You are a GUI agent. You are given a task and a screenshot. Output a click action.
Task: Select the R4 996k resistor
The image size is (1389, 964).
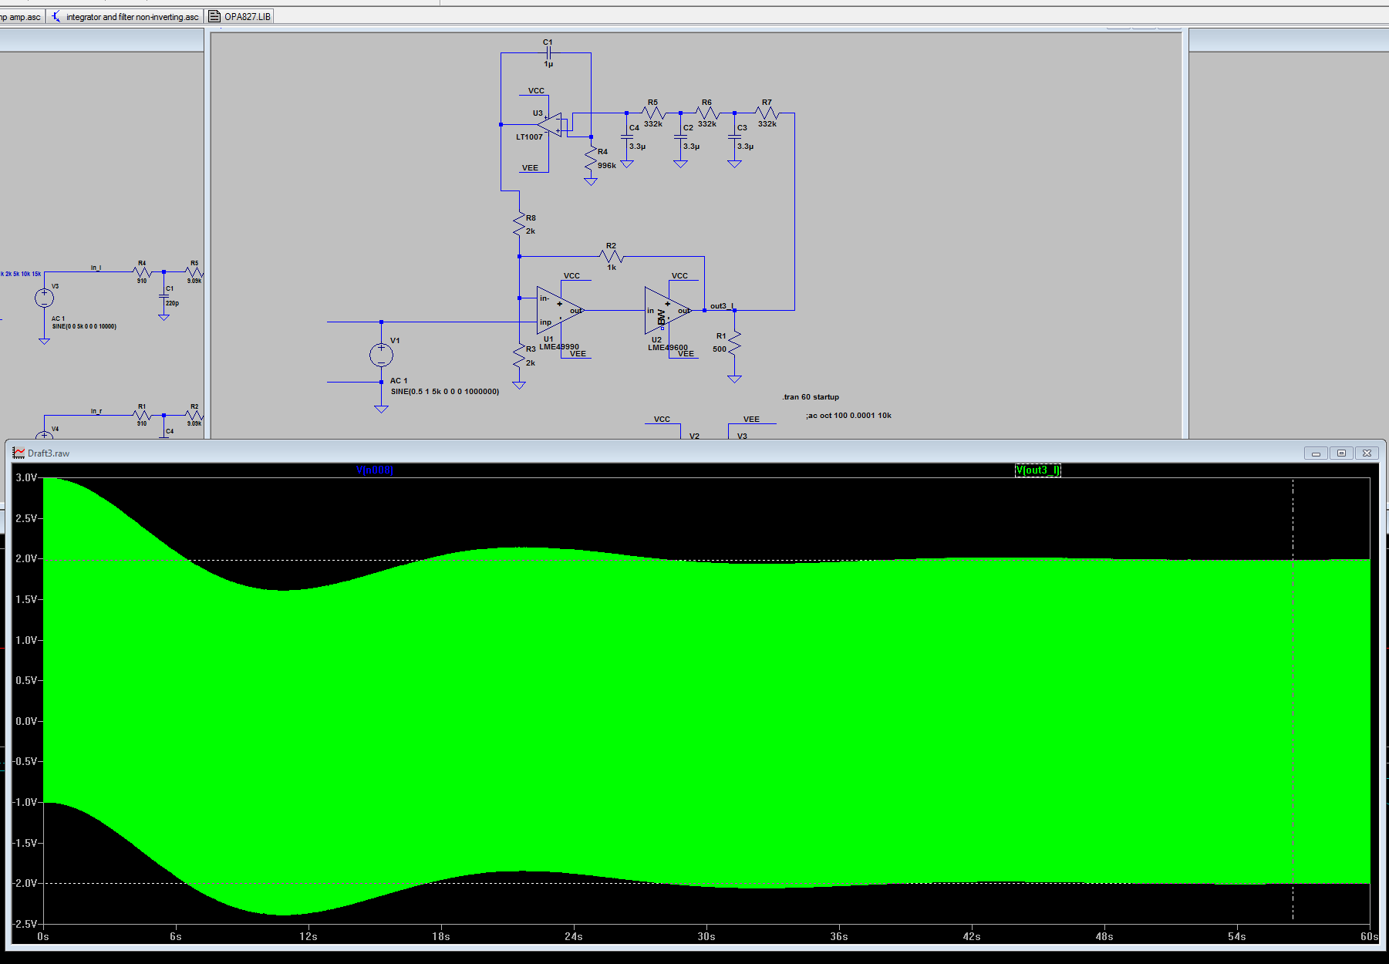591,160
